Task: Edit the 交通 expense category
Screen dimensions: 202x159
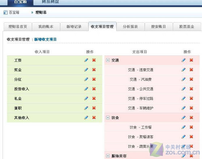Action: coord(183,60)
